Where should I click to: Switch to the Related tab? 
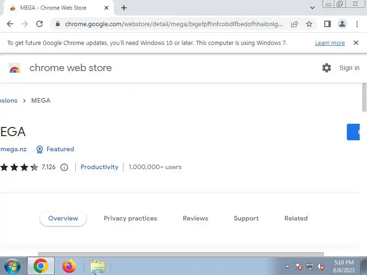296,219
